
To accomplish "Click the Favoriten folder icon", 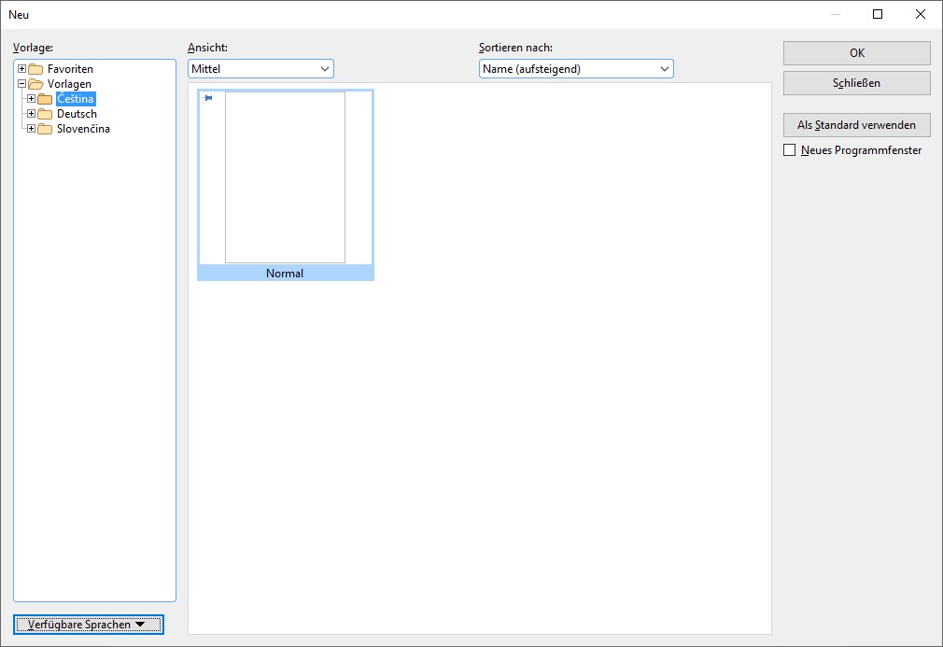I will [x=35, y=68].
